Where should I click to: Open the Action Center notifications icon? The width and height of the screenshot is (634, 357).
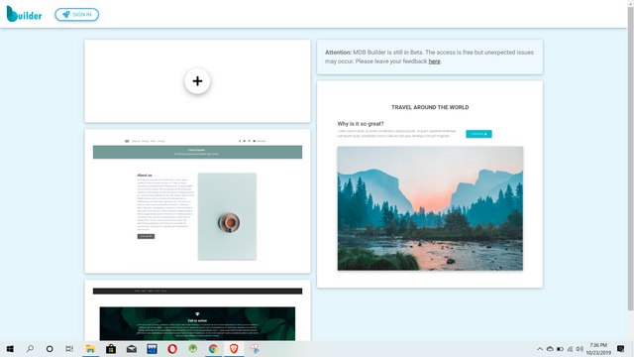click(x=621, y=349)
